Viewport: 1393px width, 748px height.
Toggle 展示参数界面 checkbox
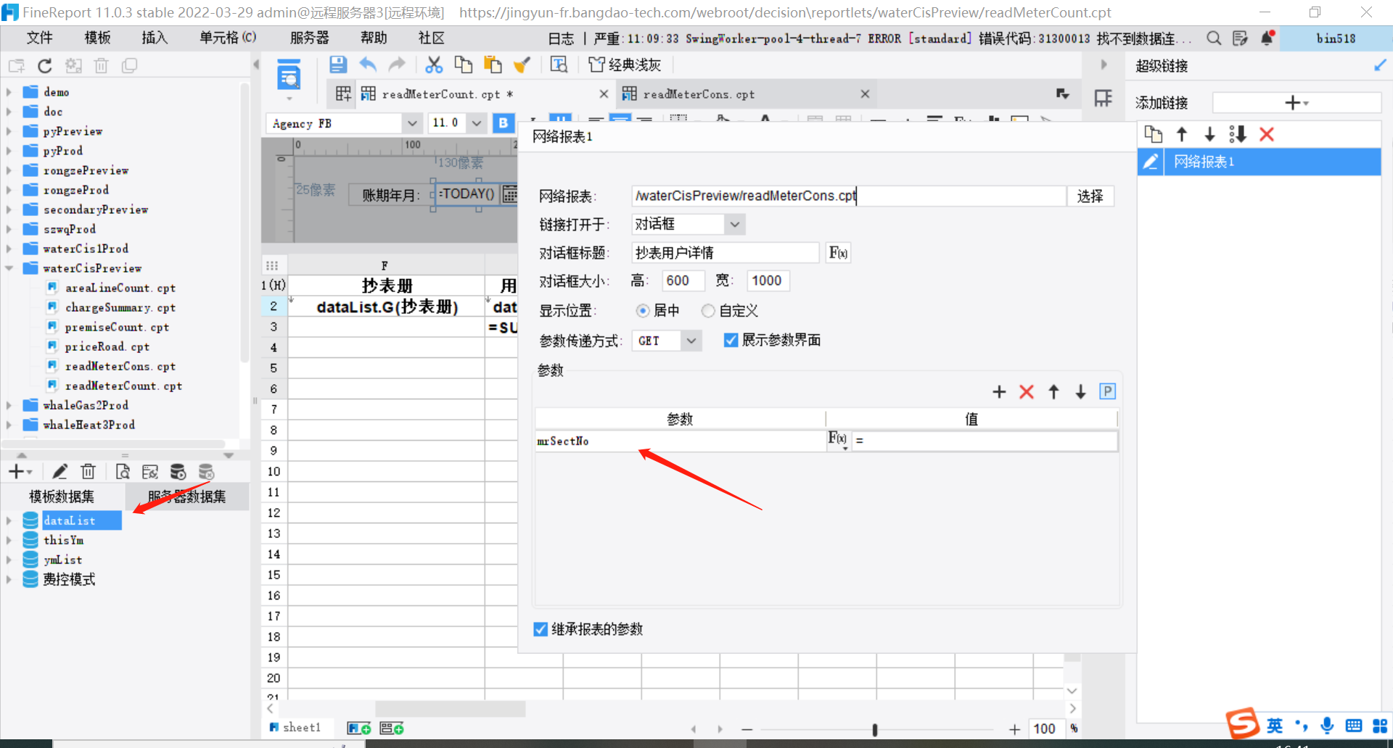click(x=731, y=340)
